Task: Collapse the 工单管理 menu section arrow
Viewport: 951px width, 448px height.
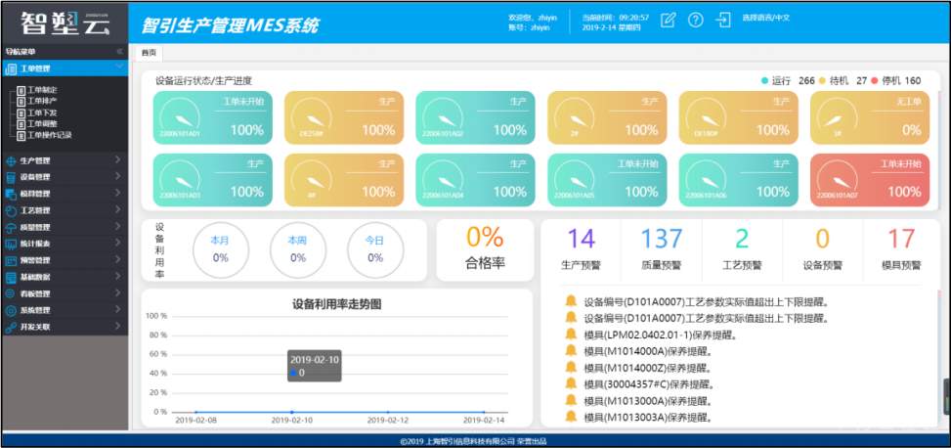Action: [x=119, y=67]
